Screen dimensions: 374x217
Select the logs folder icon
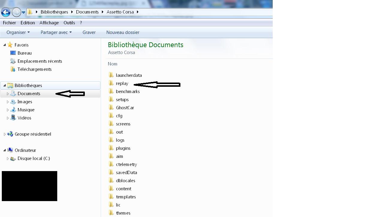[x=111, y=140]
